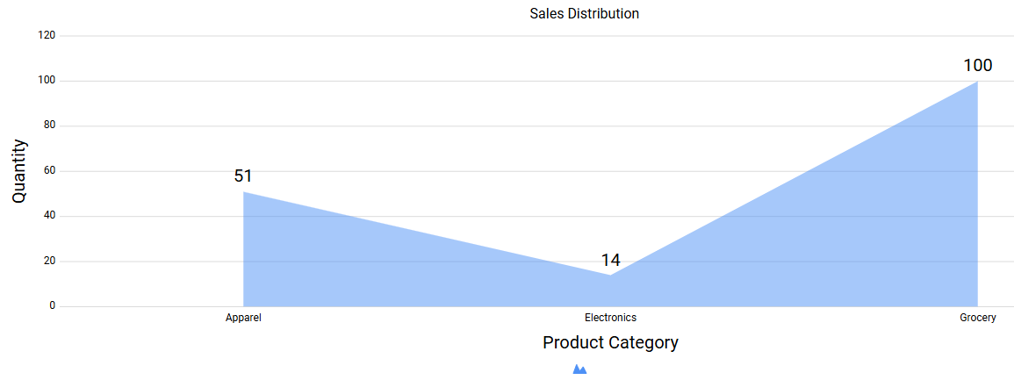Click the Grocery data point peak
Image resolution: width=1014 pixels, height=380 pixels.
tap(976, 82)
